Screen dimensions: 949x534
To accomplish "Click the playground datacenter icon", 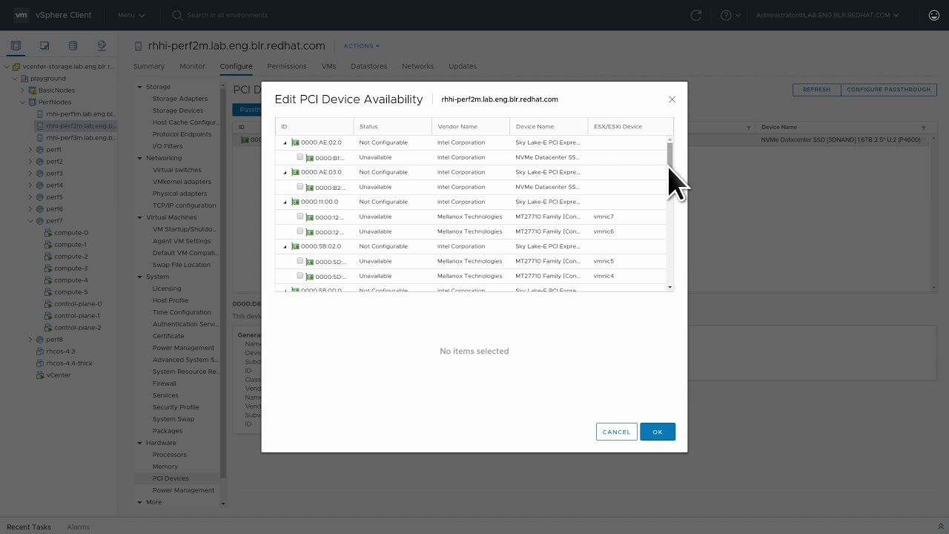I will click(24, 79).
